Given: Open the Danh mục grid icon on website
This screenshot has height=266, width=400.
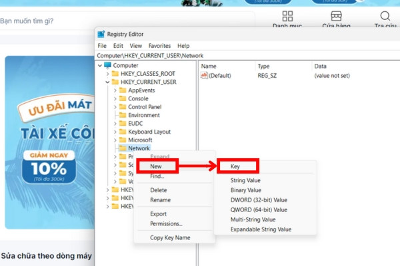Looking at the screenshot, I should click(x=287, y=16).
